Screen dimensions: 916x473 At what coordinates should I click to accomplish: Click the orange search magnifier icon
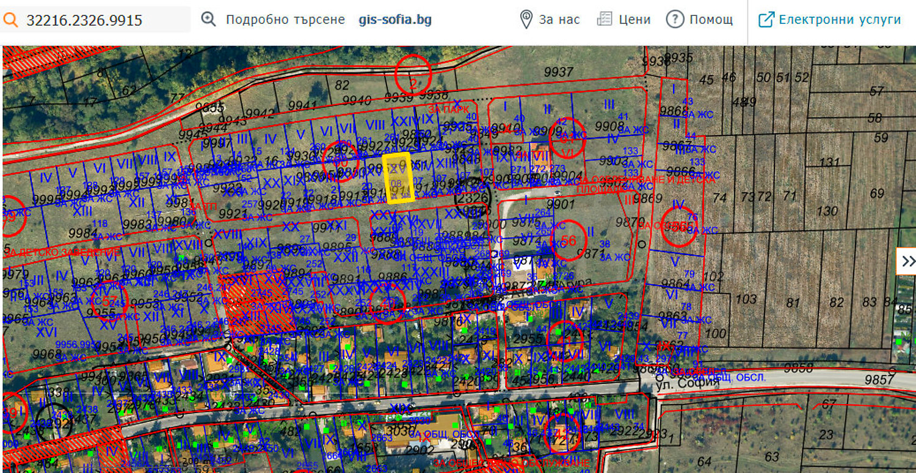[11, 20]
